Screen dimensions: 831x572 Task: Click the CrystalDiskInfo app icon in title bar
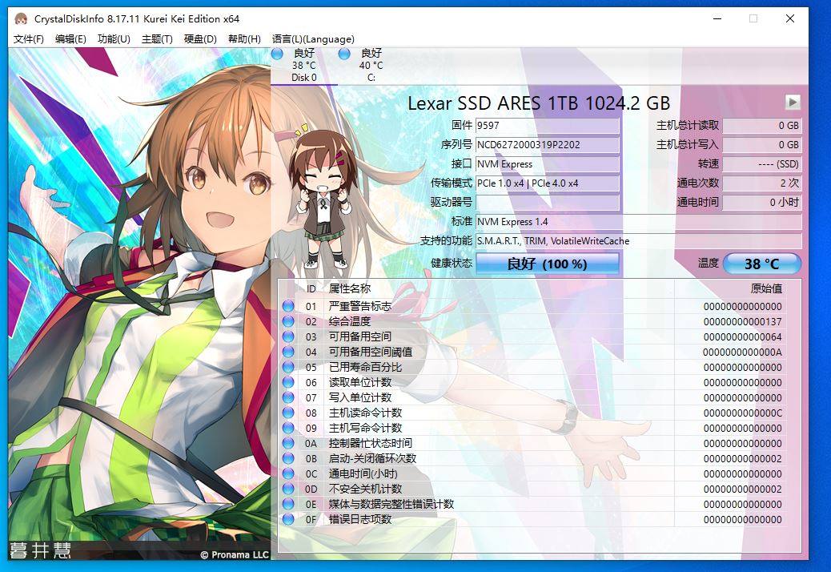20,18
